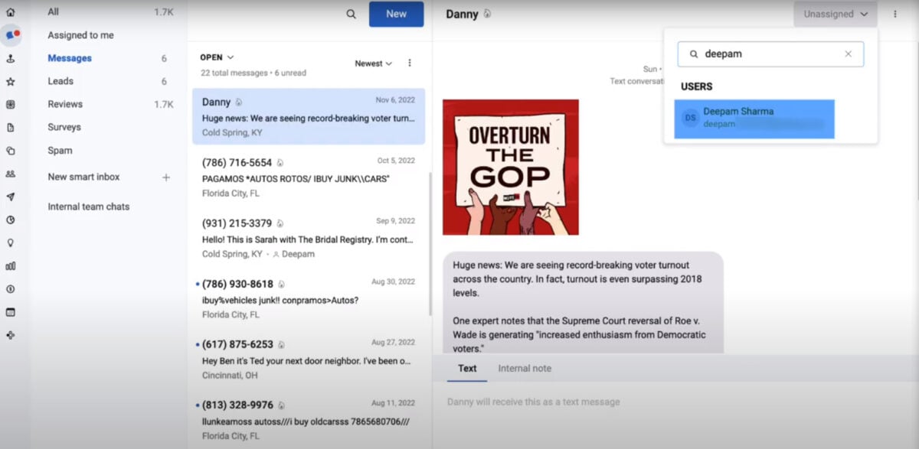Open the Reviews folder in sidebar

65,104
